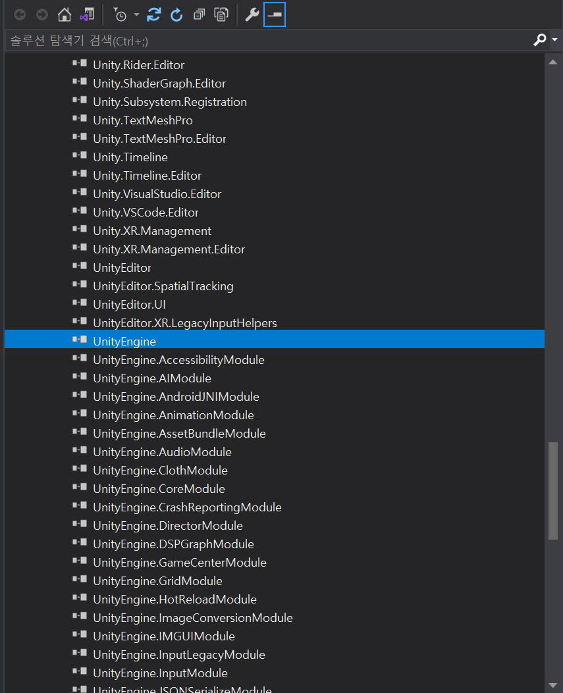Screen dimensions: 563x693
Task: Click the scrollbar up arrow
Action: 553,62
